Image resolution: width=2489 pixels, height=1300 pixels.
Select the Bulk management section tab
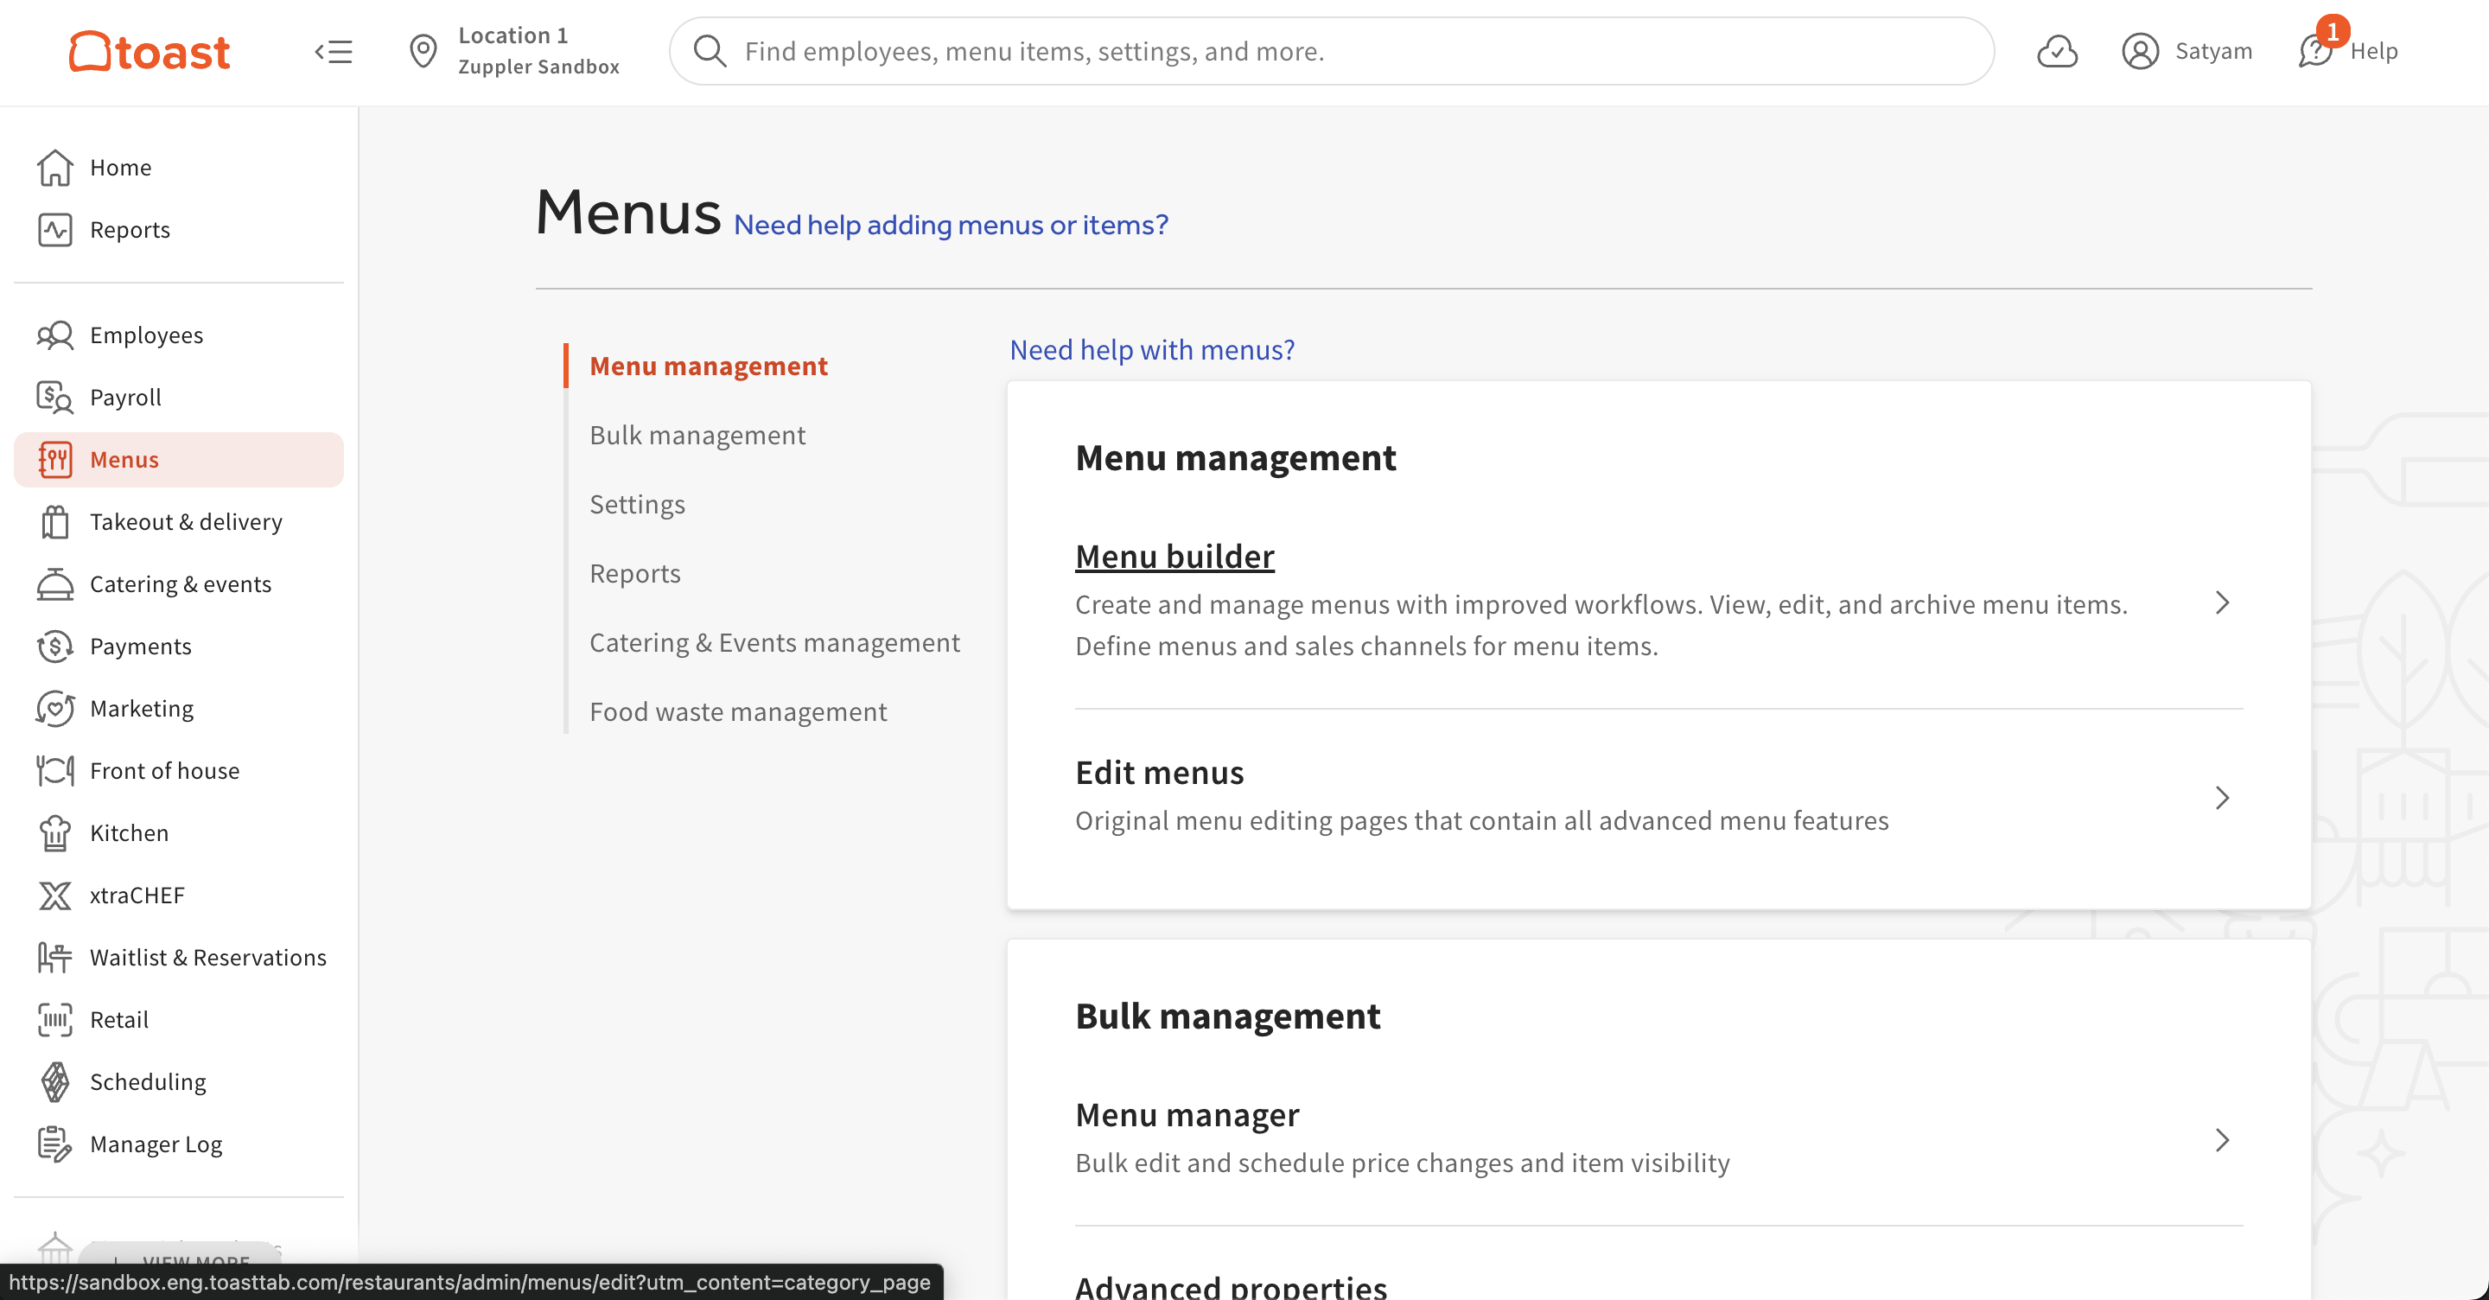point(697,435)
